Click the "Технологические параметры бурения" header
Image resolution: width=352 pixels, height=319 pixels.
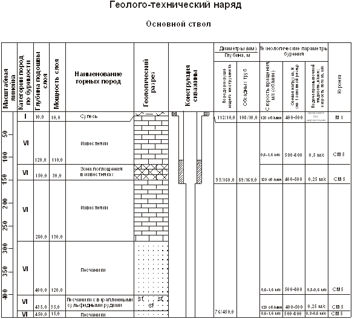click(293, 51)
